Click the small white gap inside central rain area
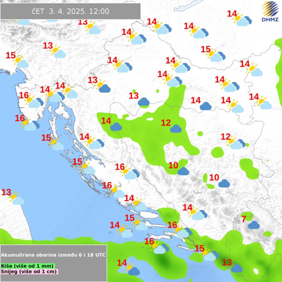This screenshot has width=282, height=282. click(150, 119)
